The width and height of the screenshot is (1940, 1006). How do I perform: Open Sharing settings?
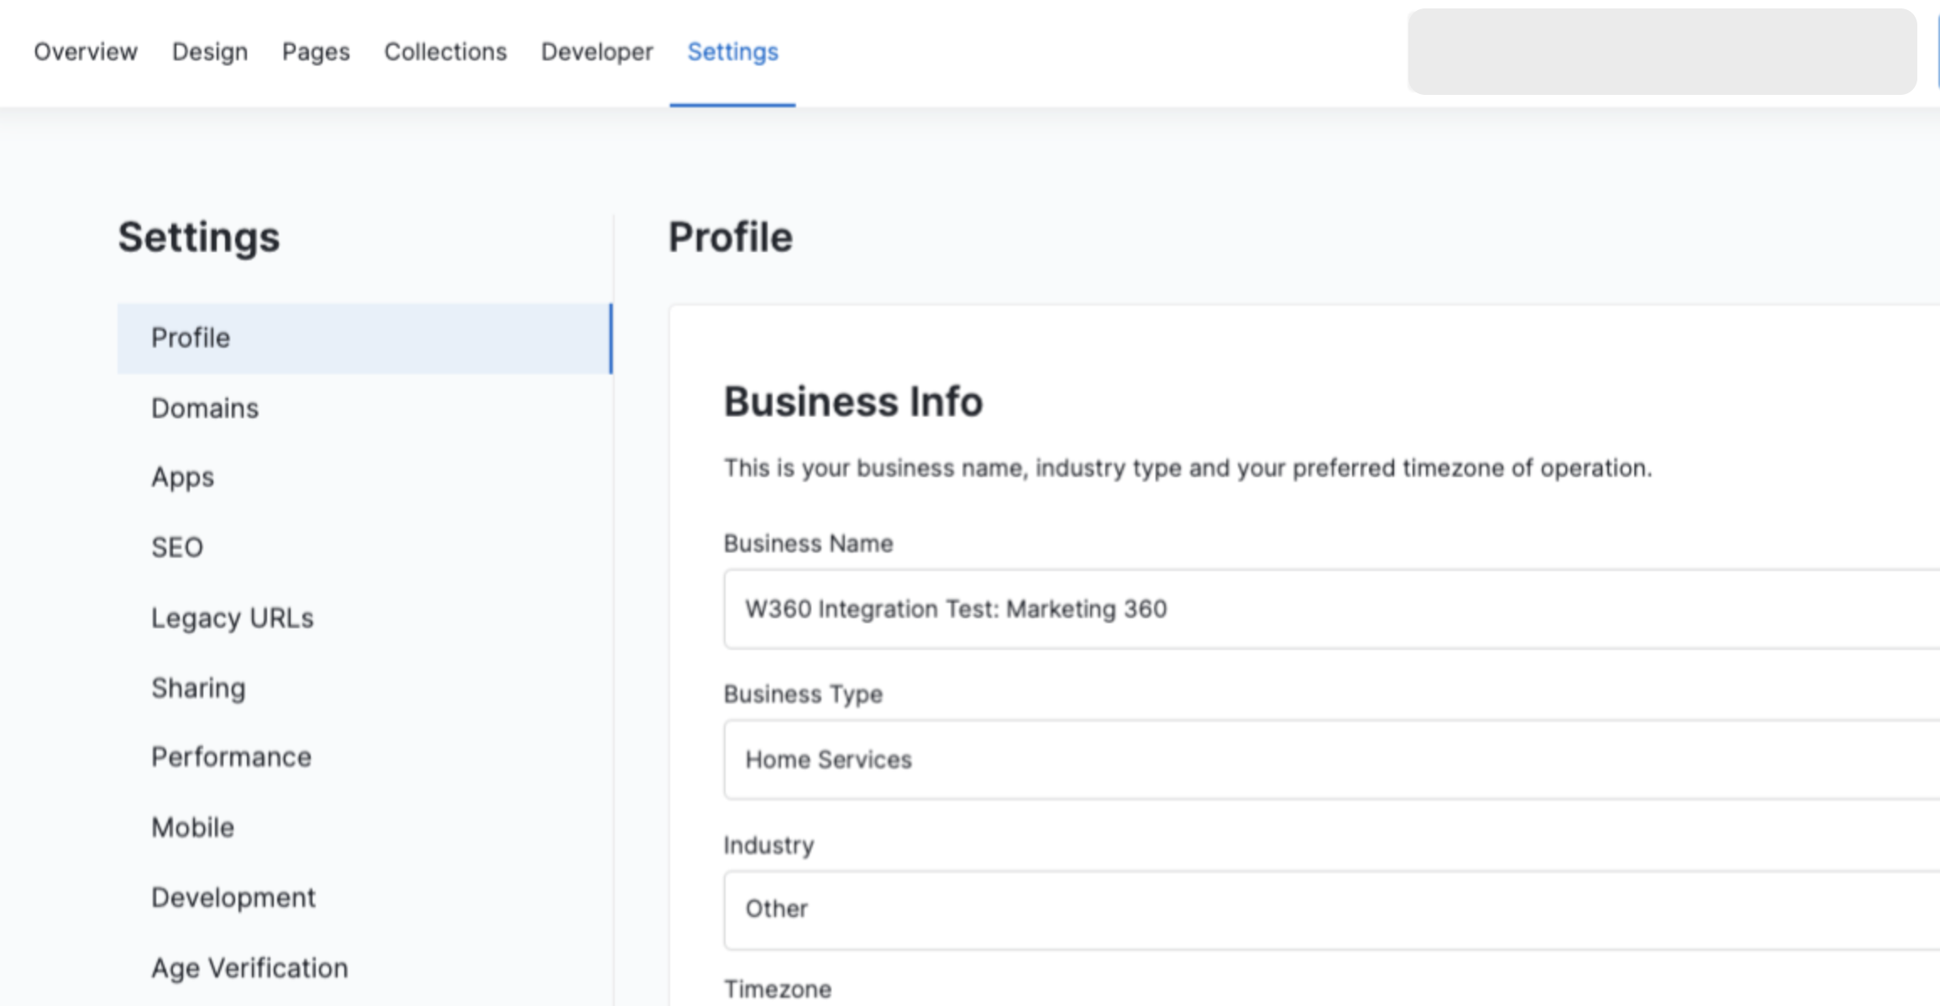[x=198, y=688]
